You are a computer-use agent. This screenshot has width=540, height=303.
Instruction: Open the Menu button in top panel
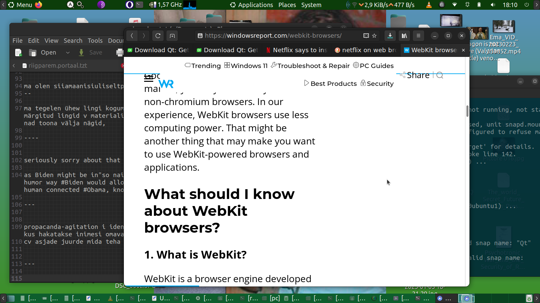(20, 5)
